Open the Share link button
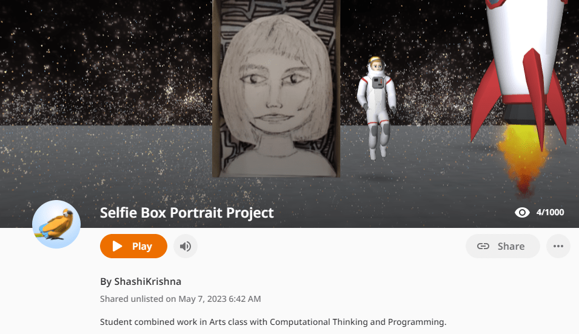 coord(503,246)
